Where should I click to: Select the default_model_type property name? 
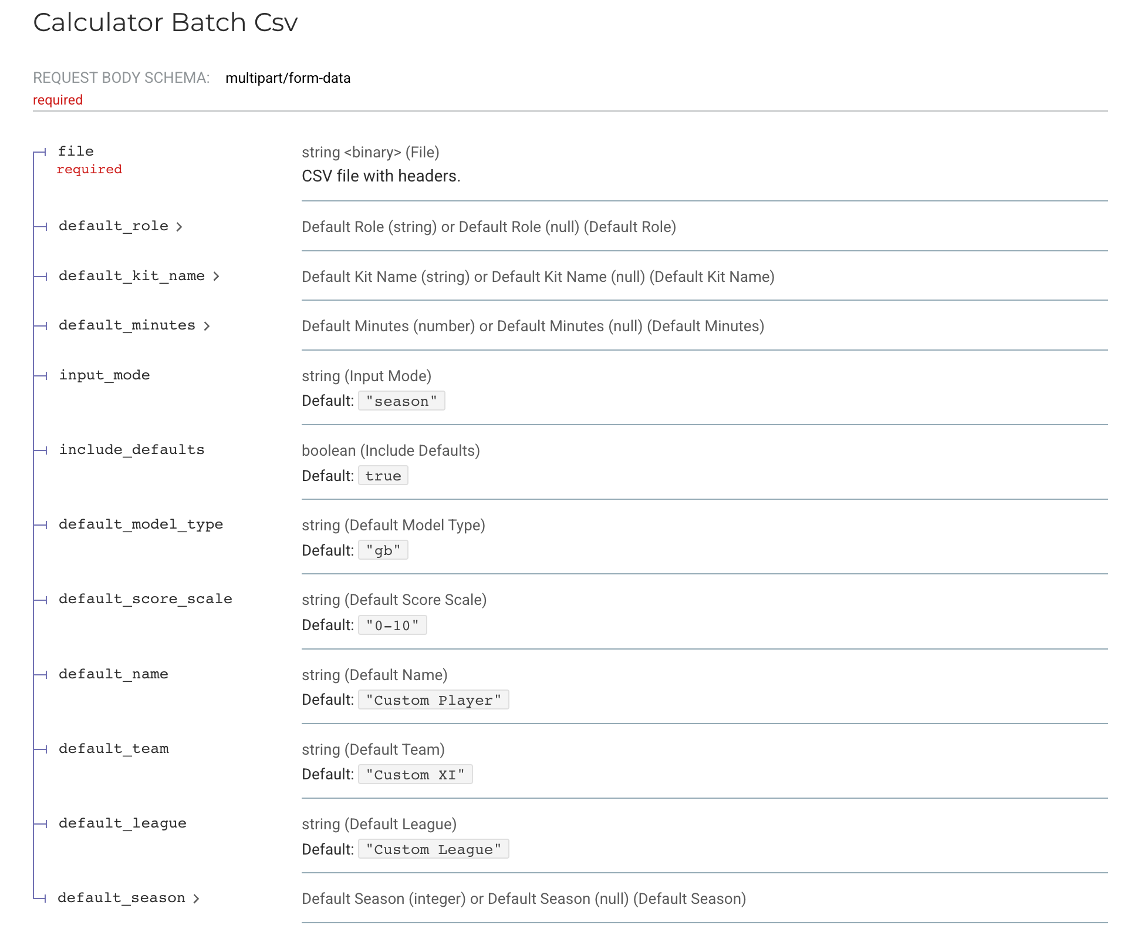[x=141, y=524]
